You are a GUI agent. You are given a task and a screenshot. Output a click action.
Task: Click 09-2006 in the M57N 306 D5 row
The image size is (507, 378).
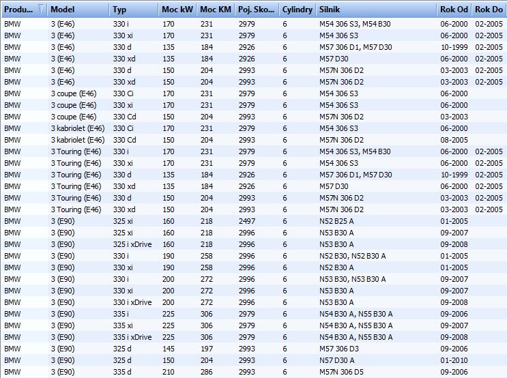point(454,372)
